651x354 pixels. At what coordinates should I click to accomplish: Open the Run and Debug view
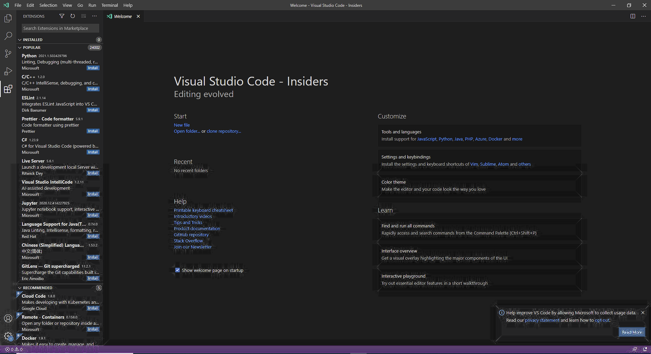pyautogui.click(x=8, y=71)
